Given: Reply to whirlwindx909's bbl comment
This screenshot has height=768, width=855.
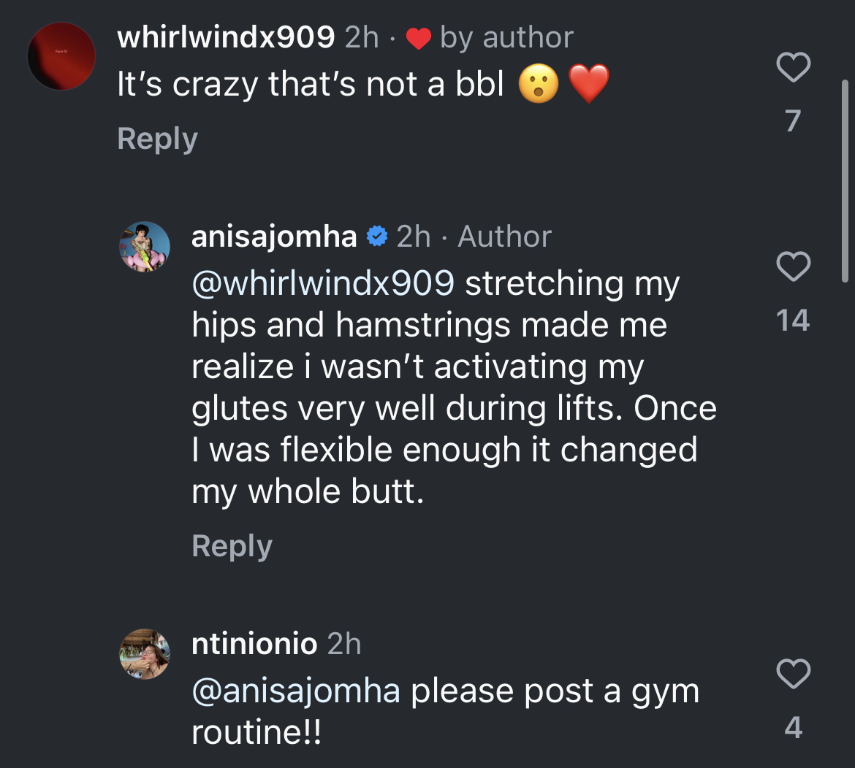Looking at the screenshot, I should pyautogui.click(x=157, y=139).
